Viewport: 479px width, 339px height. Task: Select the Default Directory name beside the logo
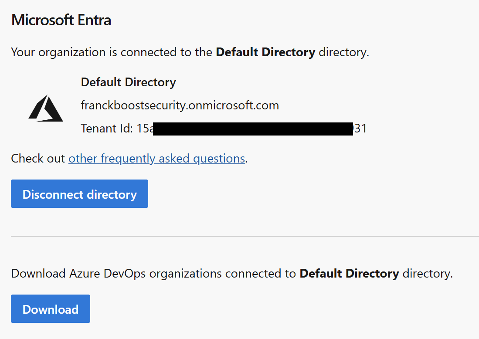128,82
